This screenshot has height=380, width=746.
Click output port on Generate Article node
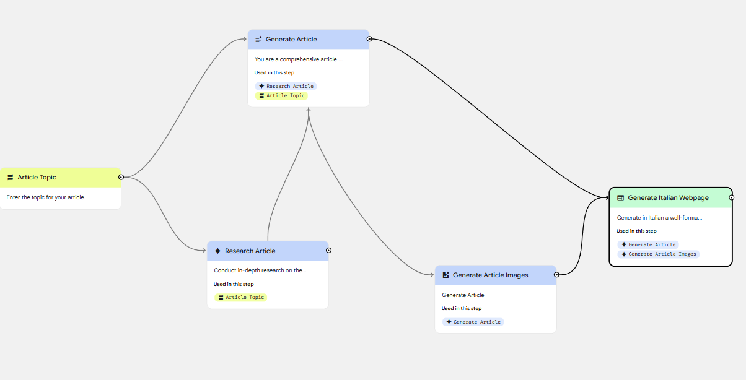coord(369,39)
